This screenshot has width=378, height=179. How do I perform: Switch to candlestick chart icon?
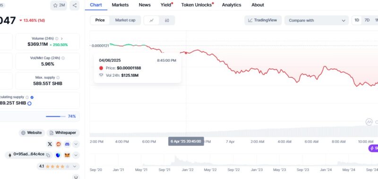[167, 20]
